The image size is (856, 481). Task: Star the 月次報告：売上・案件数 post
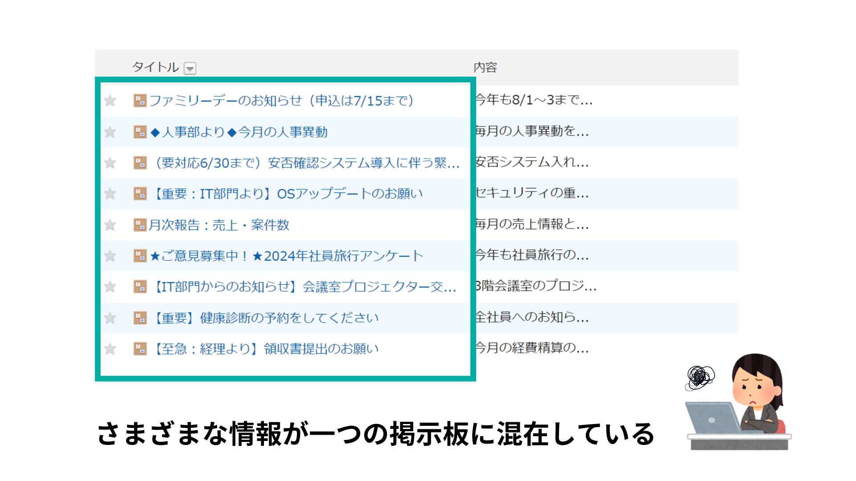tap(110, 225)
